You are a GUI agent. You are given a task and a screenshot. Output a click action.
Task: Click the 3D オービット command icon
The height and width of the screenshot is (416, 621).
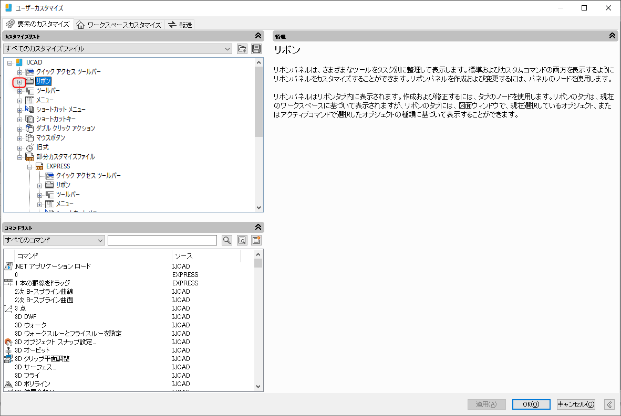pos(8,350)
